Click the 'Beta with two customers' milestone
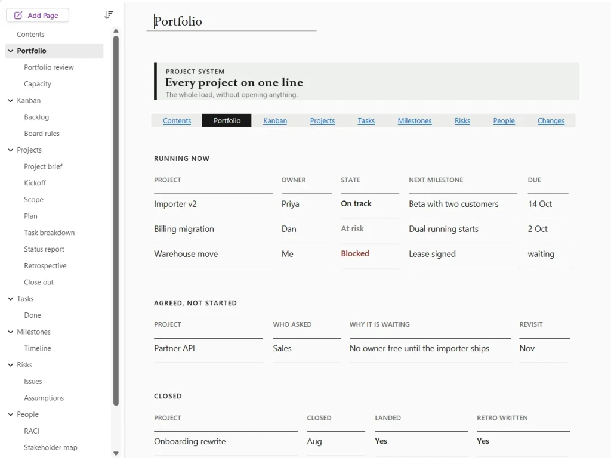Screen dimensions: 611x458 click(x=453, y=204)
